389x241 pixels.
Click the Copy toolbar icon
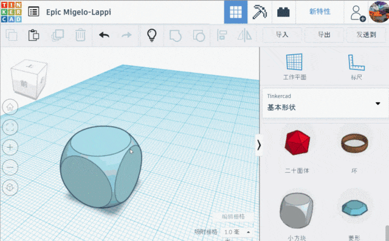pos(12,35)
